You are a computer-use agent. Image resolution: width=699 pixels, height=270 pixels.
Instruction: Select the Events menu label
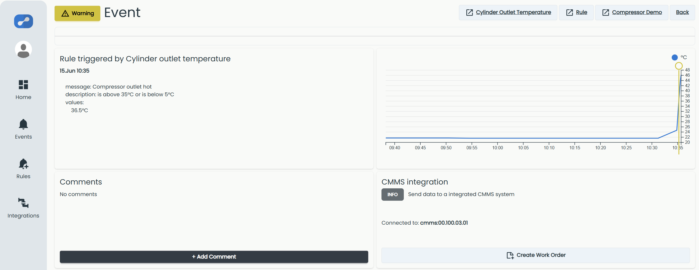tap(23, 137)
